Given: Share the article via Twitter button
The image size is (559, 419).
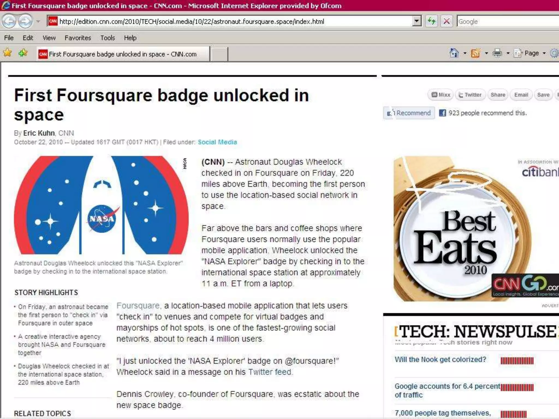Looking at the screenshot, I should [x=470, y=95].
